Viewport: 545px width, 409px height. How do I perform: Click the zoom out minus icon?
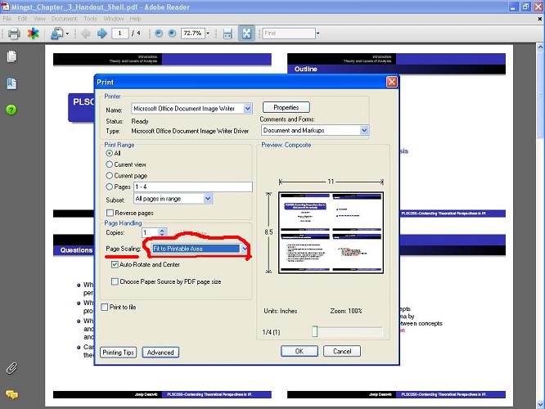coord(159,34)
